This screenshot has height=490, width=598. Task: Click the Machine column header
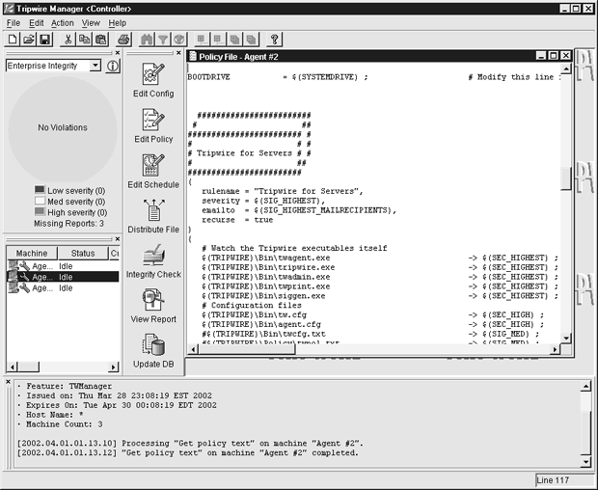point(32,253)
